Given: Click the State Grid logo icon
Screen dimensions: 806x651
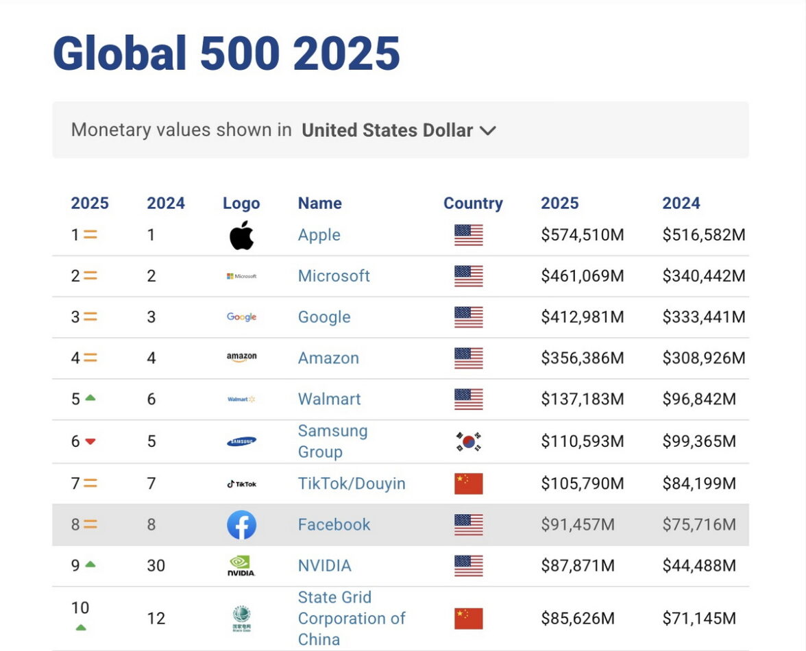Looking at the screenshot, I should point(241,619).
